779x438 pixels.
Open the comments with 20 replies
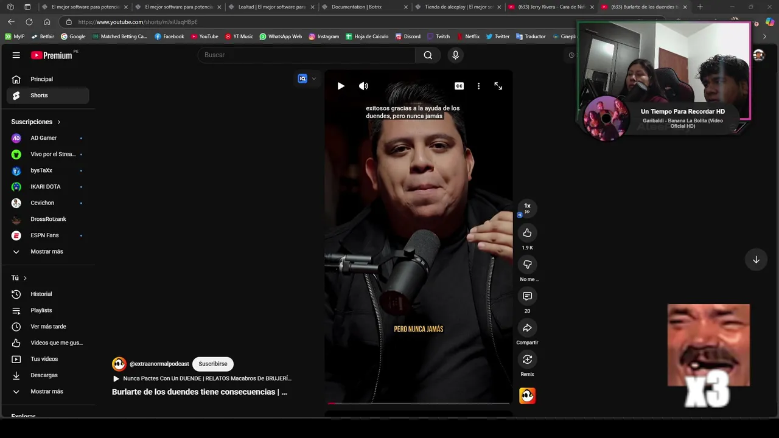pyautogui.click(x=527, y=296)
